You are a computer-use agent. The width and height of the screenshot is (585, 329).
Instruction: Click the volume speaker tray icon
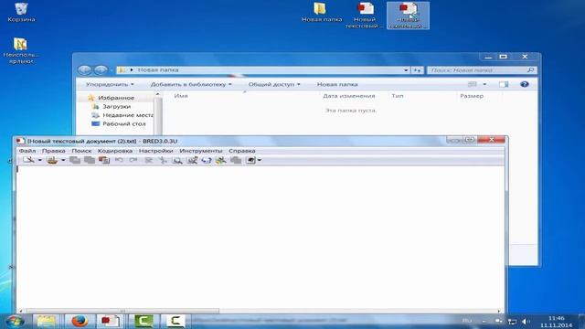click(526, 322)
